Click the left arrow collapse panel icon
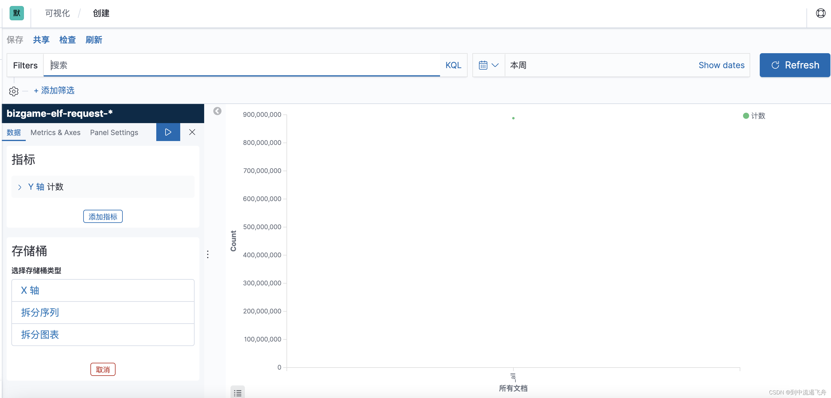The width and height of the screenshot is (831, 398). (x=217, y=111)
